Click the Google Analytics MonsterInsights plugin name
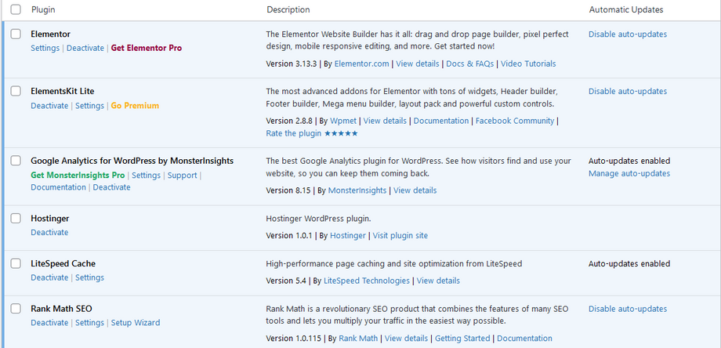The width and height of the screenshot is (721, 348). tap(132, 161)
